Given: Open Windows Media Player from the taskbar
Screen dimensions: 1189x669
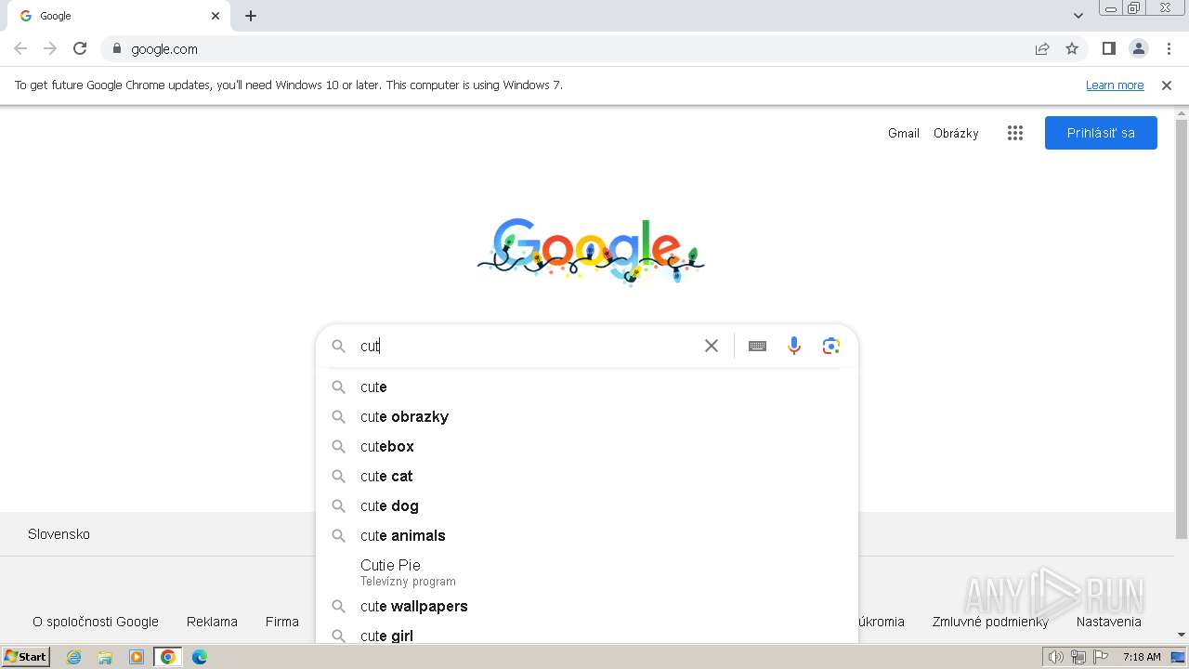Looking at the screenshot, I should 137,657.
